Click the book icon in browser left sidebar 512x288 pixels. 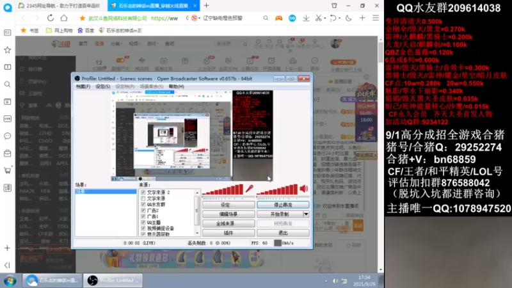[7, 67]
